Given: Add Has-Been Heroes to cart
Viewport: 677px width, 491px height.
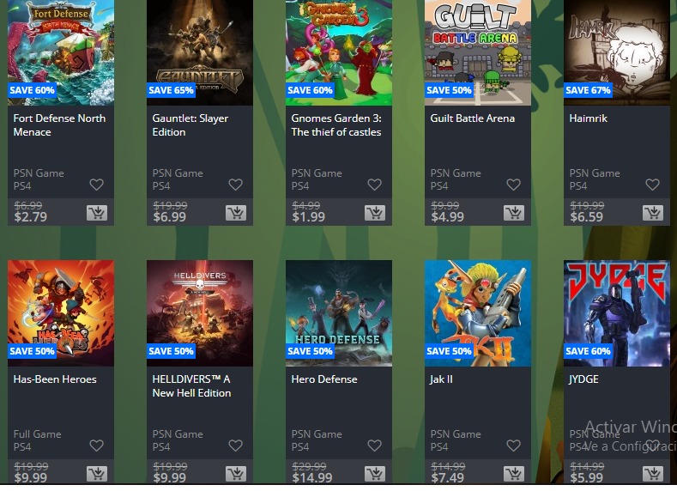Looking at the screenshot, I should point(97,474).
